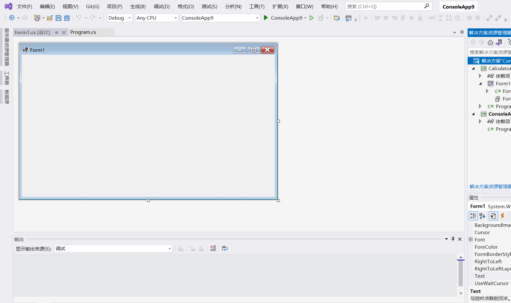The width and height of the screenshot is (511, 303).
Task: Click the Send to Back icon
Action: pos(498,18)
